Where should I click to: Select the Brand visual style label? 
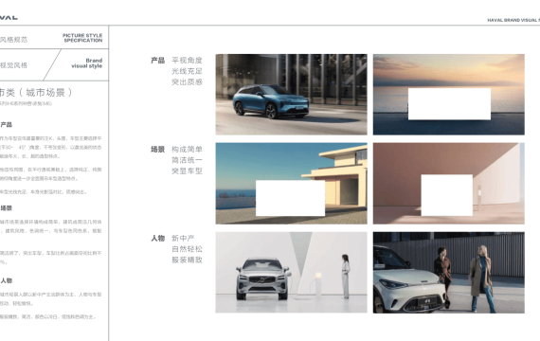[x=87, y=63]
